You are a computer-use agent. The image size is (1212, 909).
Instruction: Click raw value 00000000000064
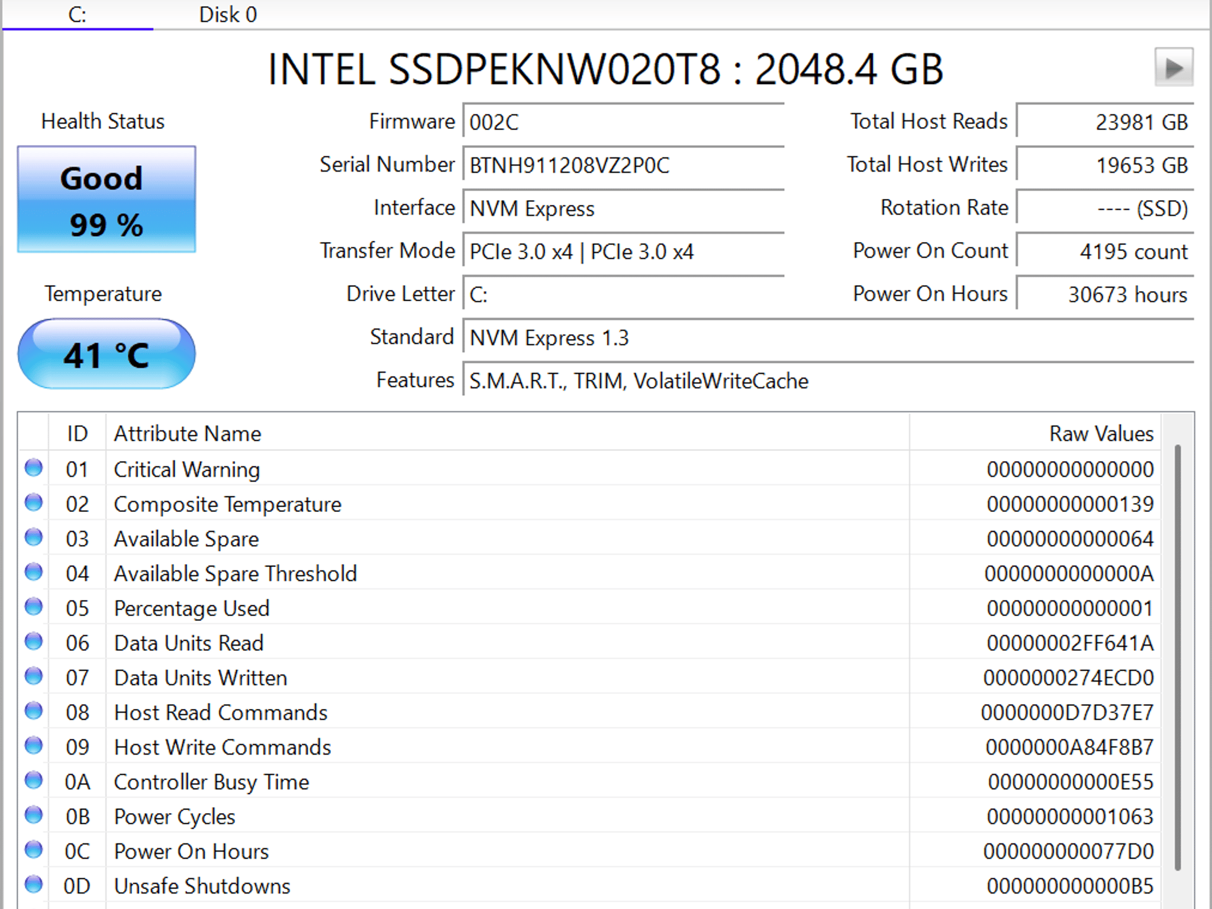(x=1070, y=539)
